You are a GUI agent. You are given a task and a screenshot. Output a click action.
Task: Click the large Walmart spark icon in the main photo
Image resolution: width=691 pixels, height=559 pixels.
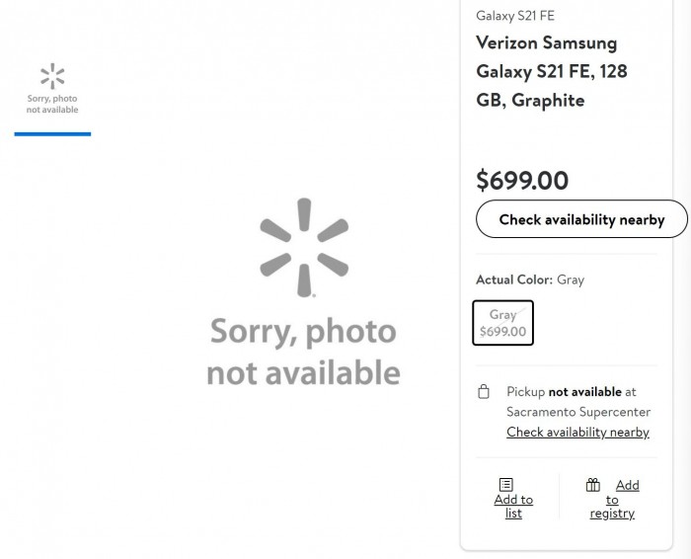point(304,247)
